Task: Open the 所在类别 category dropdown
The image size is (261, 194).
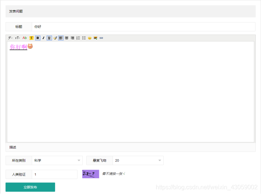Action: (57, 161)
